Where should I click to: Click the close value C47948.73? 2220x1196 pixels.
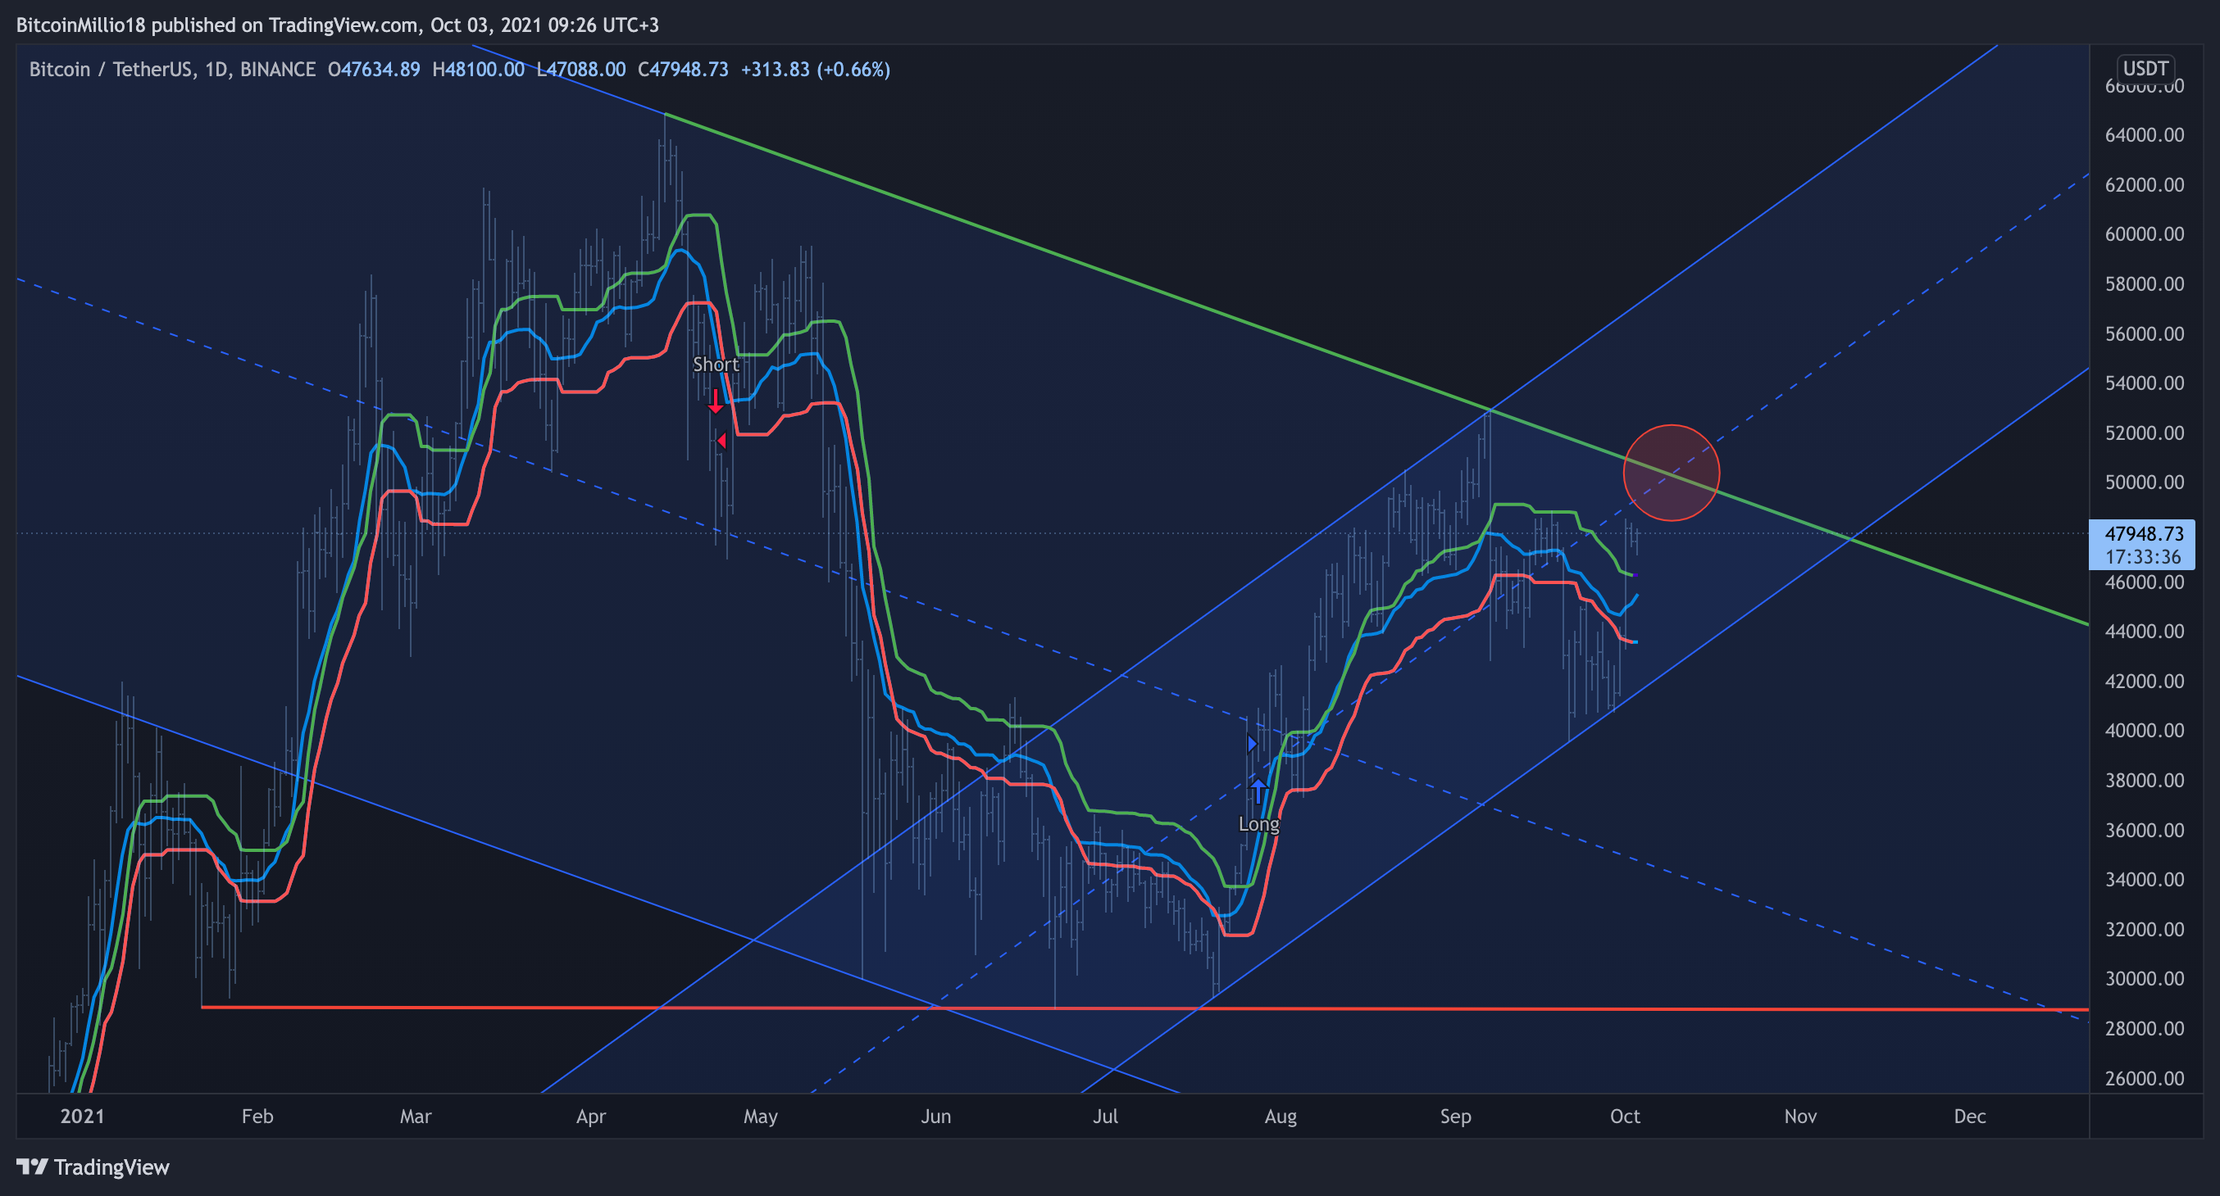683,69
